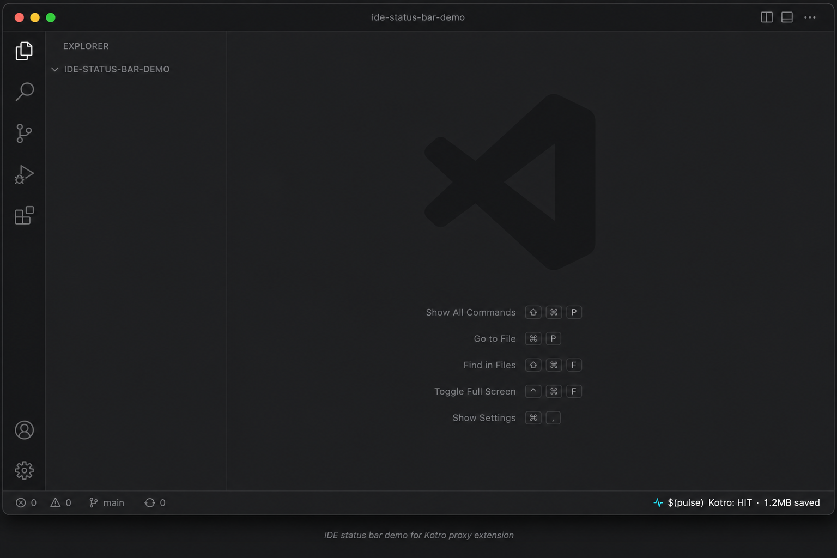Click the 1.2MB saved status text
This screenshot has width=837, height=558.
point(792,502)
